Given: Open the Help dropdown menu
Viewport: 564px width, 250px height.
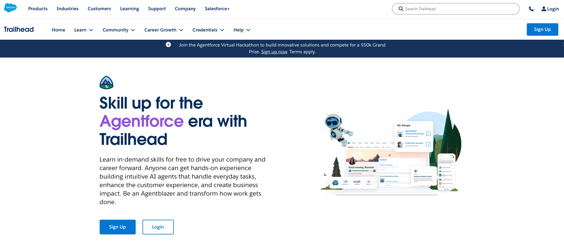Looking at the screenshot, I should click(242, 30).
